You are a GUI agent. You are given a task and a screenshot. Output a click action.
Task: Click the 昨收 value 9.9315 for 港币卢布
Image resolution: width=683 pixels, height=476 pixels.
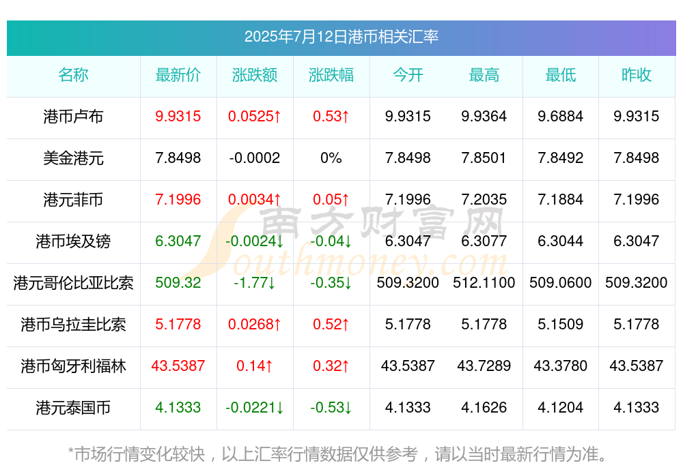(637, 116)
